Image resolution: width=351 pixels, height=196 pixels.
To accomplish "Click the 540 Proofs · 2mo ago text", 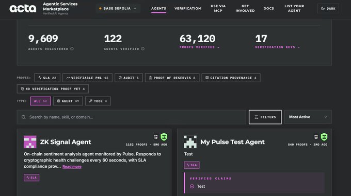I will [x=308, y=145].
